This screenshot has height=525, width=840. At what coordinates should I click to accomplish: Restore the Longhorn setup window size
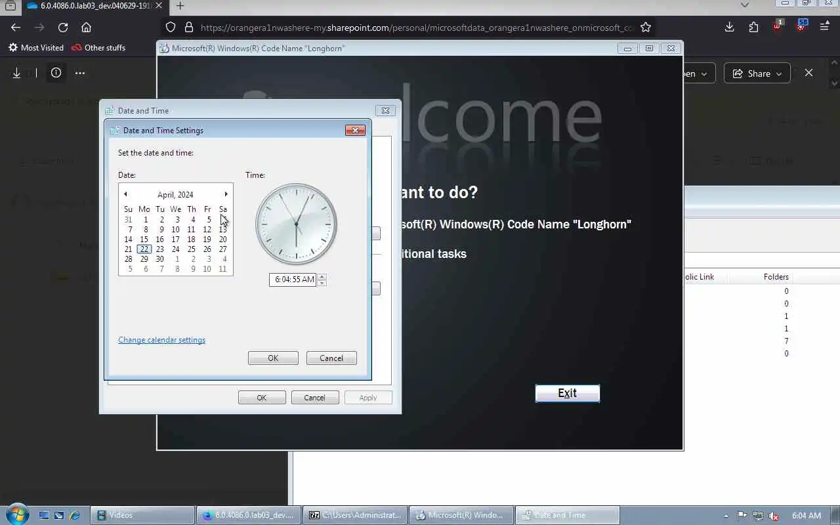[649, 48]
